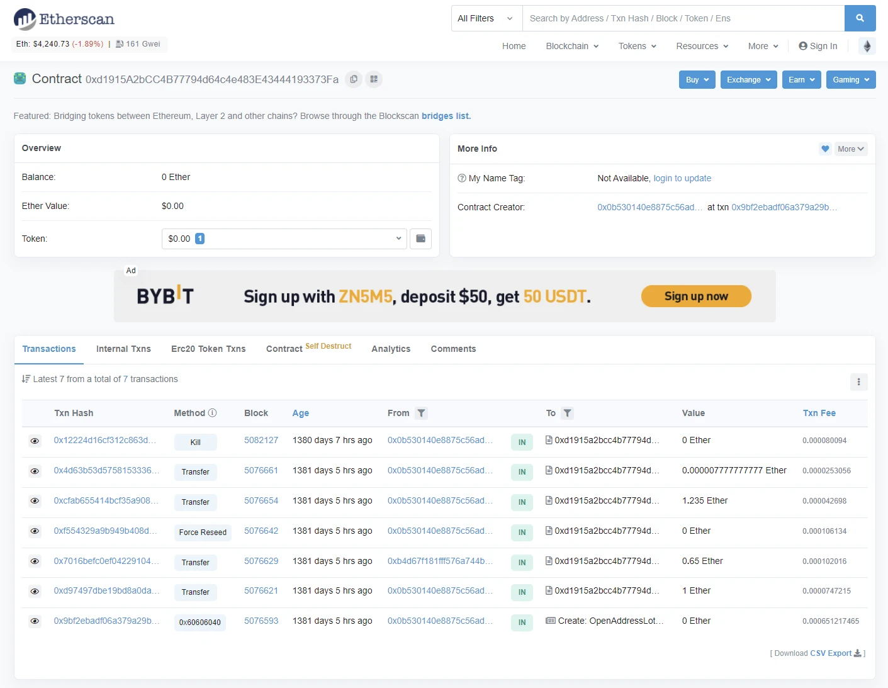Expand the Tokens menu

[637, 46]
